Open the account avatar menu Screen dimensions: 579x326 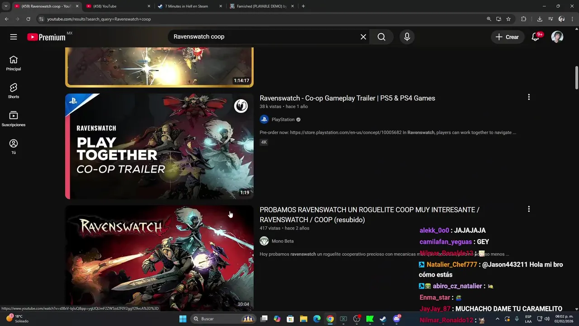click(557, 37)
